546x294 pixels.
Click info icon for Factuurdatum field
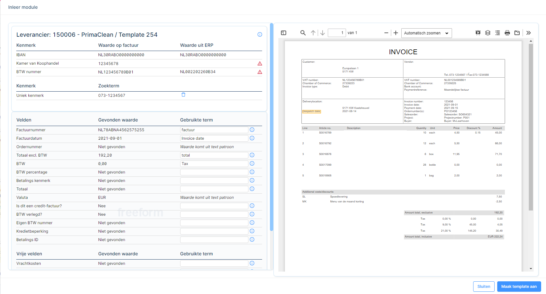click(x=252, y=138)
